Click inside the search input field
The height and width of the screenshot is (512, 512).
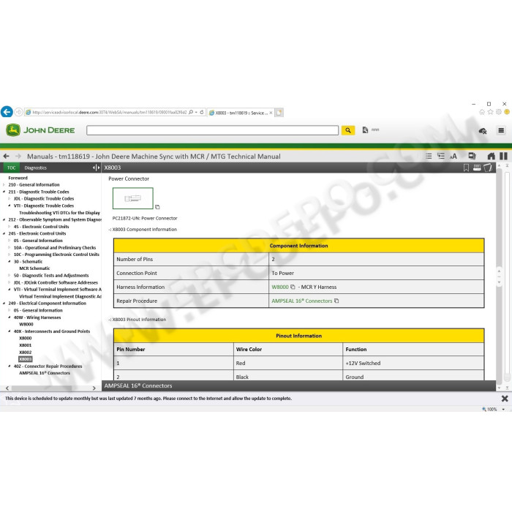[x=213, y=130]
